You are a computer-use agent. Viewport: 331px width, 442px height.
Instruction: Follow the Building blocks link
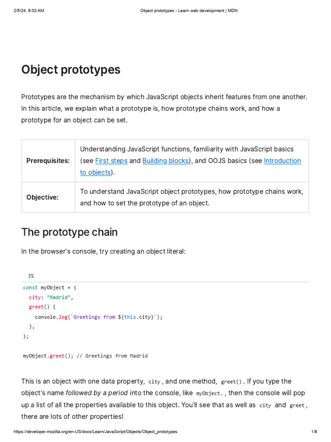[165, 161]
